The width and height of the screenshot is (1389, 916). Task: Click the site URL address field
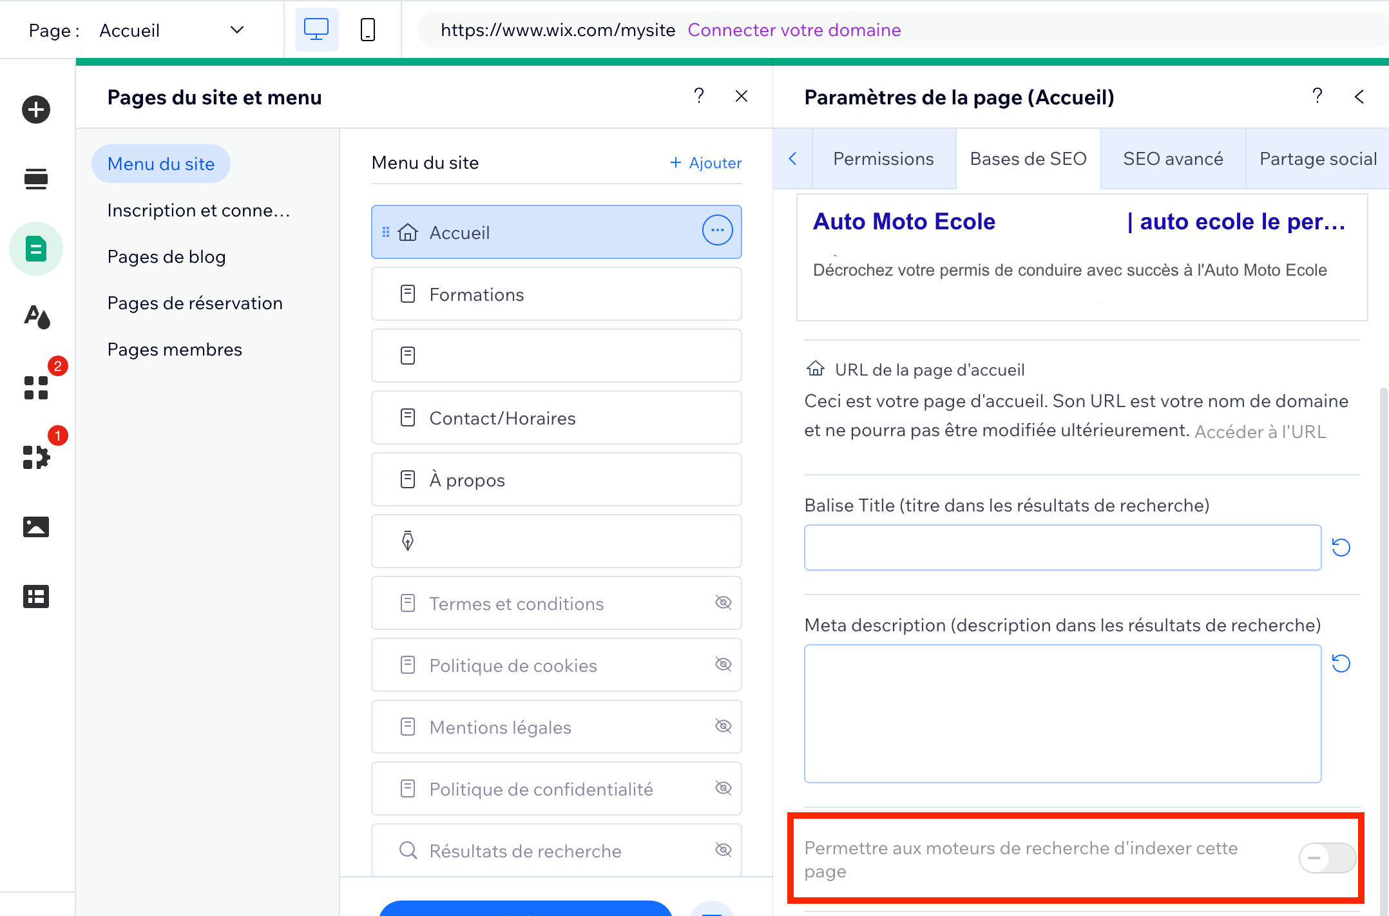click(x=902, y=30)
